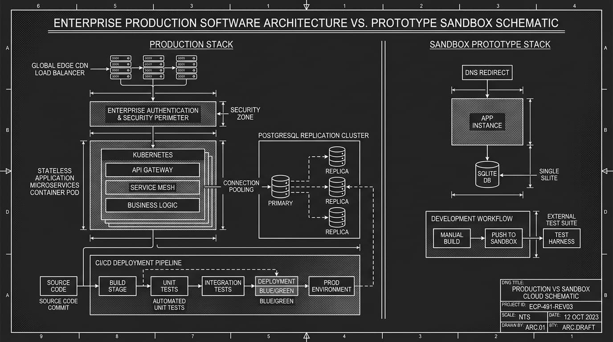This screenshot has height=342, width=613.
Task: Select the API Gateway layer
Action: [x=152, y=170]
